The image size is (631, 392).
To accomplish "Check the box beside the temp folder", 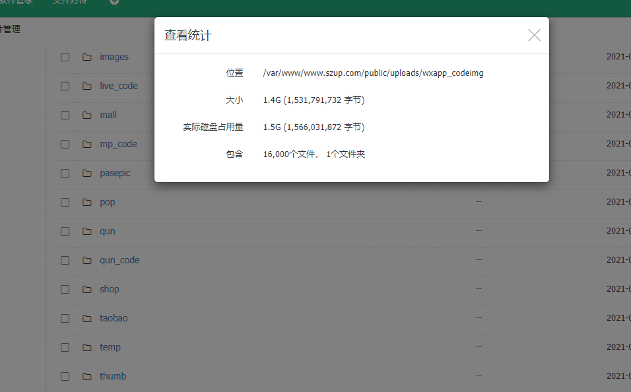I will point(65,348).
